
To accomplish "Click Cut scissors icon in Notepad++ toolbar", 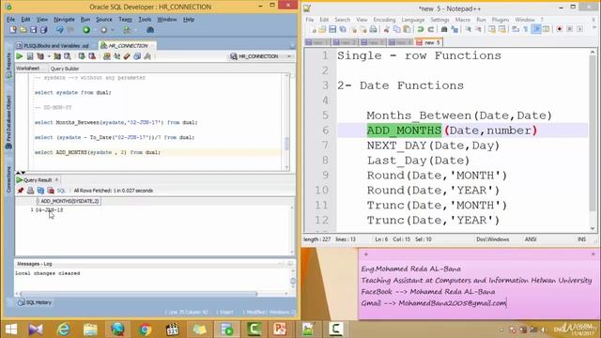I will coord(386,29).
